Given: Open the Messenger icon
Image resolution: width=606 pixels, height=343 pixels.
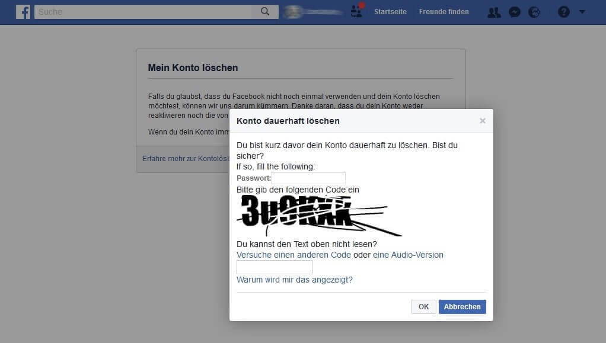Looking at the screenshot, I should click(515, 12).
